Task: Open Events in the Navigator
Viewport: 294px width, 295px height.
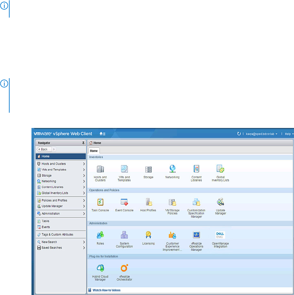Action: 61,227
